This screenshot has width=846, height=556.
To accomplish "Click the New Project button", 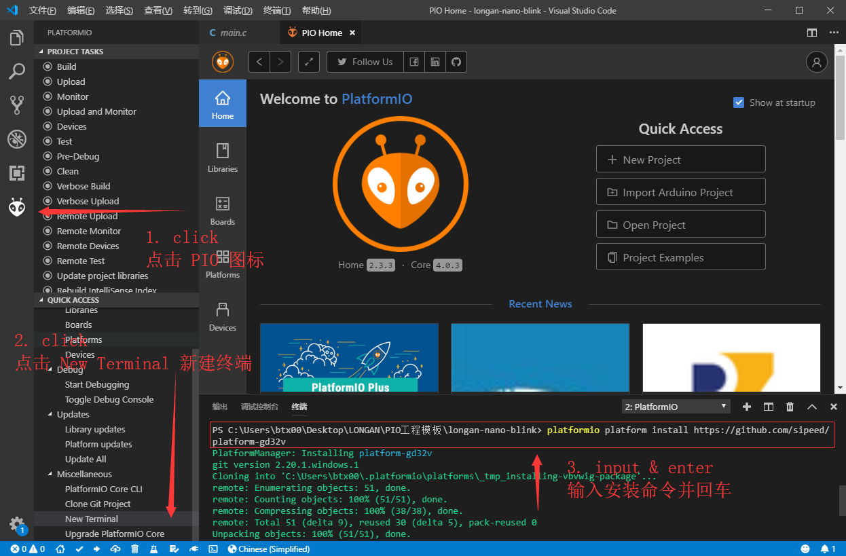I will click(681, 160).
